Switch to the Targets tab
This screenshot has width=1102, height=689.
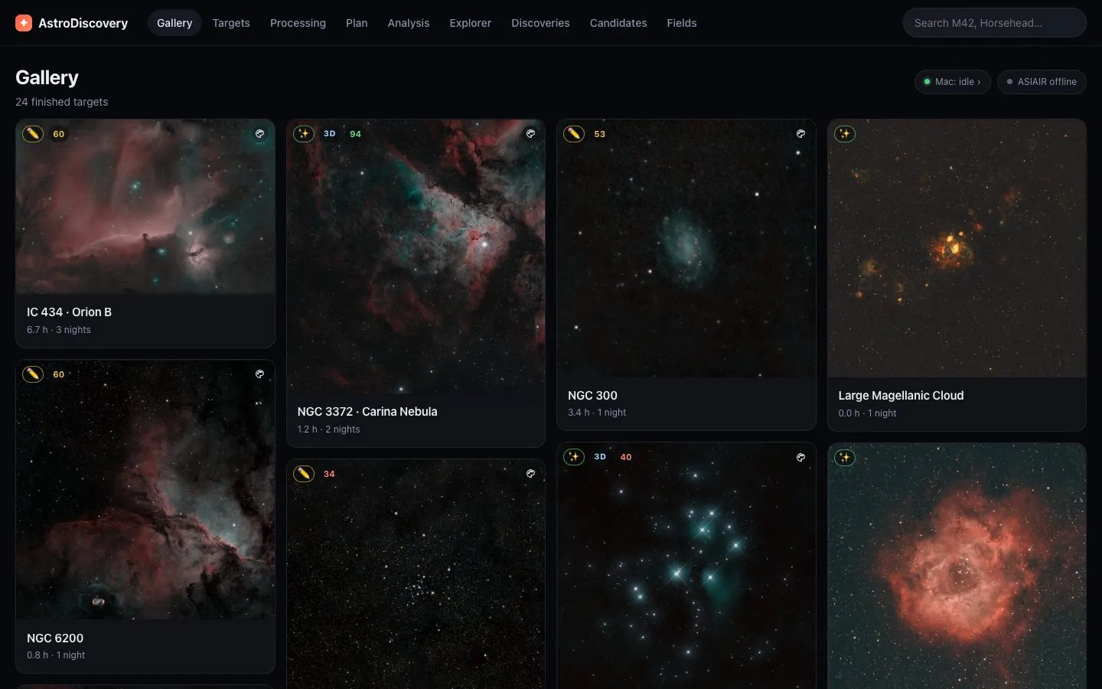pos(231,23)
